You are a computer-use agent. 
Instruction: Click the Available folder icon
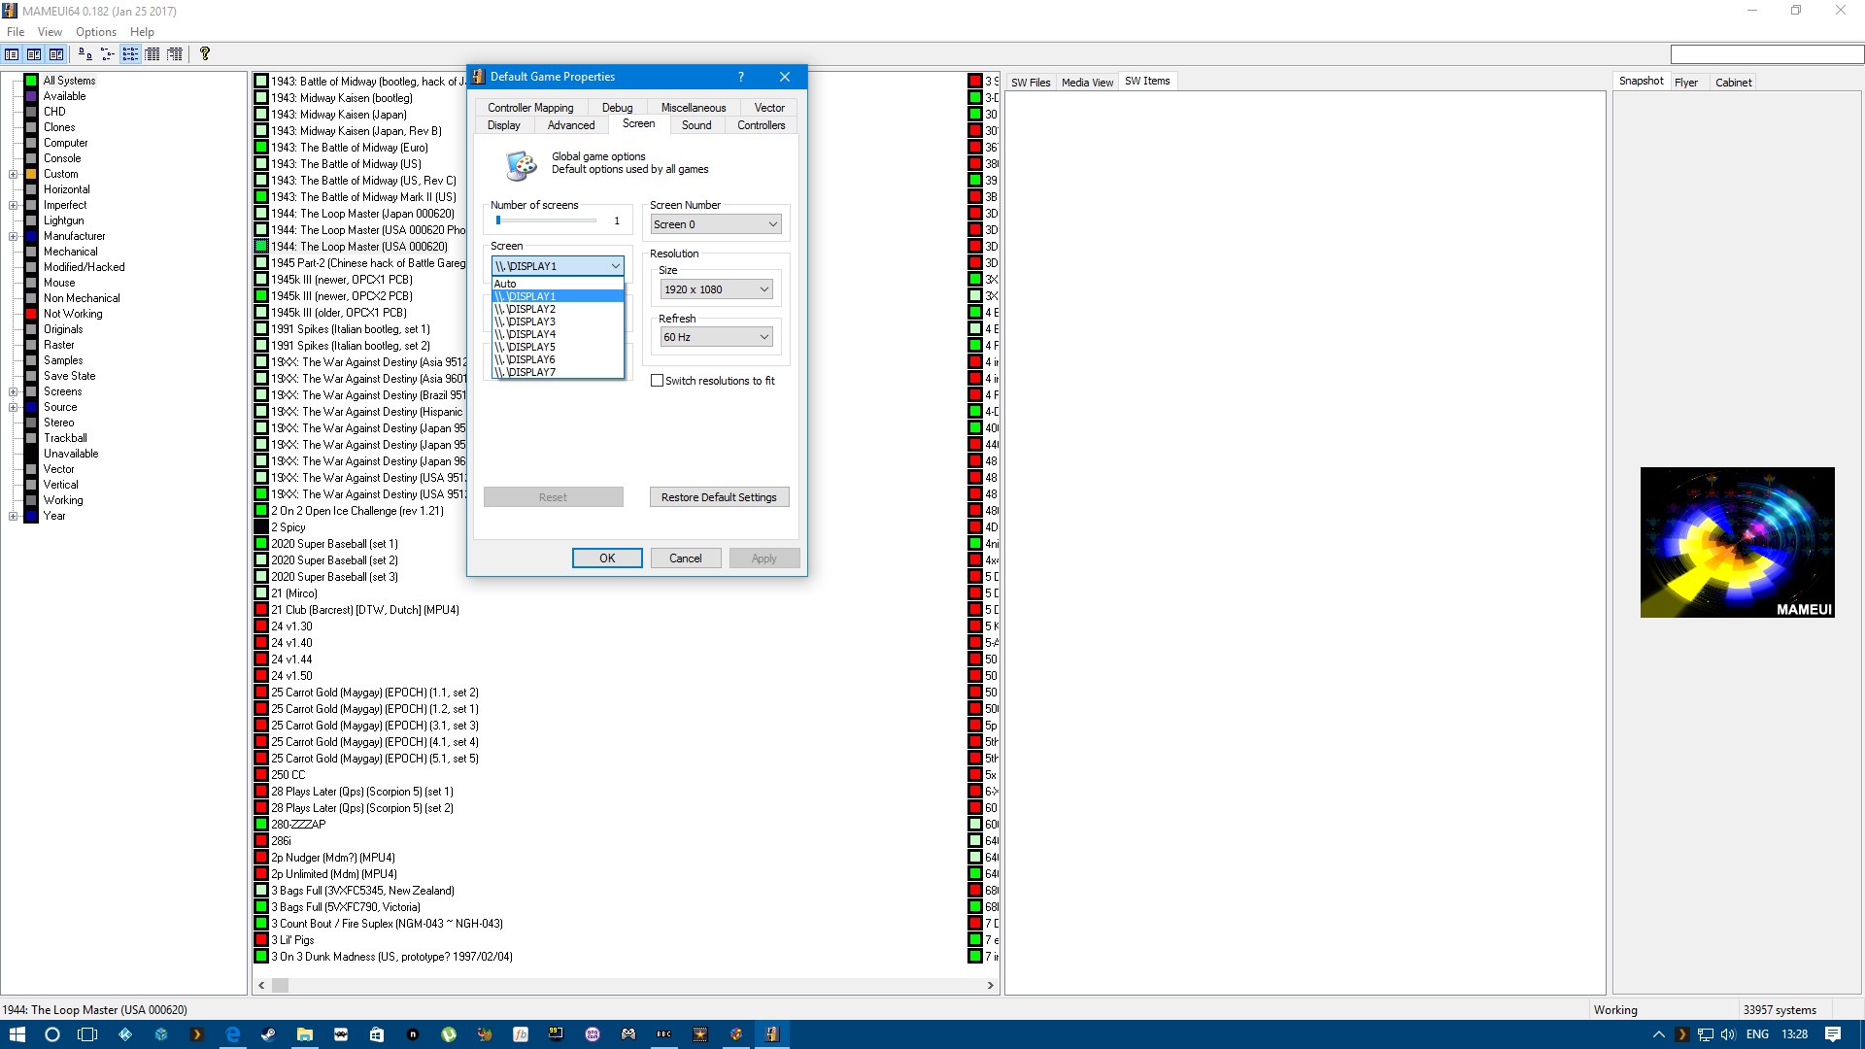[x=31, y=96]
